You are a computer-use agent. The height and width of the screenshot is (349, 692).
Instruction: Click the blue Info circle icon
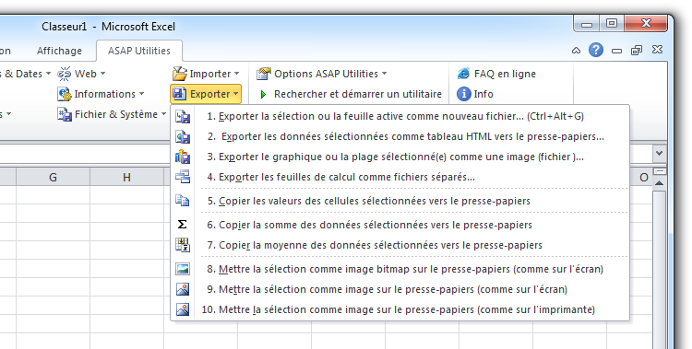click(x=464, y=94)
